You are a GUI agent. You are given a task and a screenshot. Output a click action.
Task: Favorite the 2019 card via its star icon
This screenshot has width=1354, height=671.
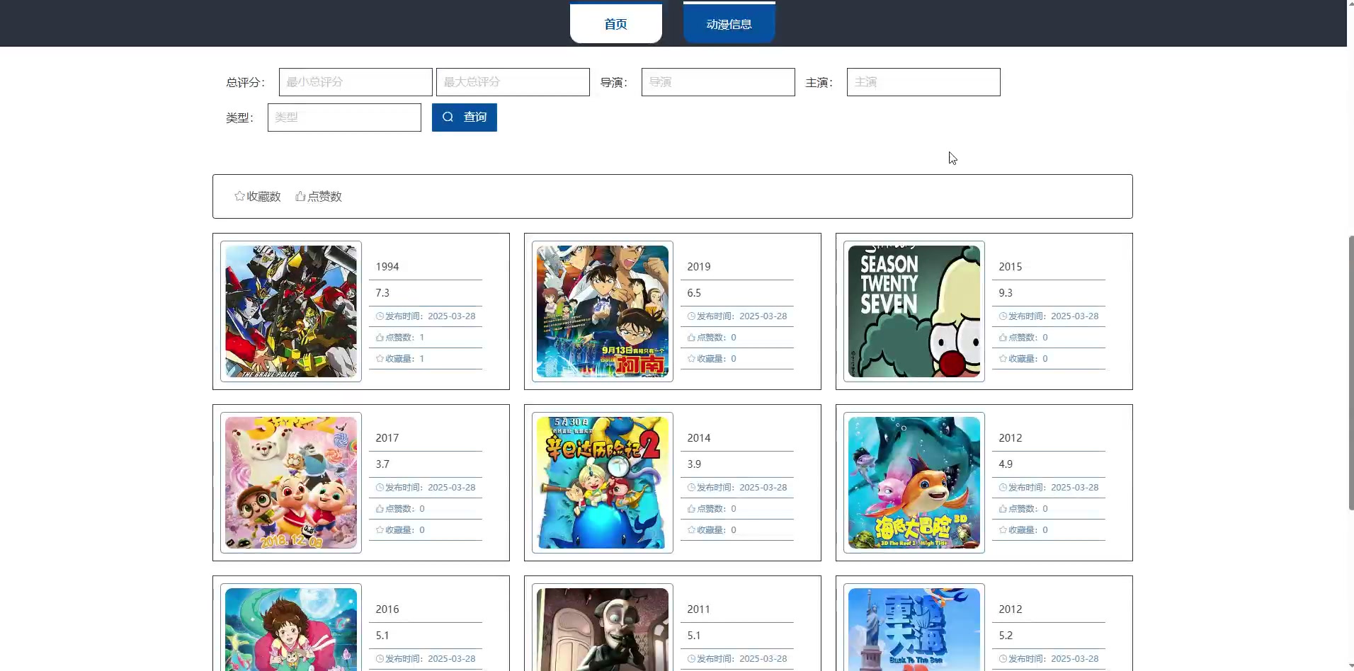click(691, 359)
